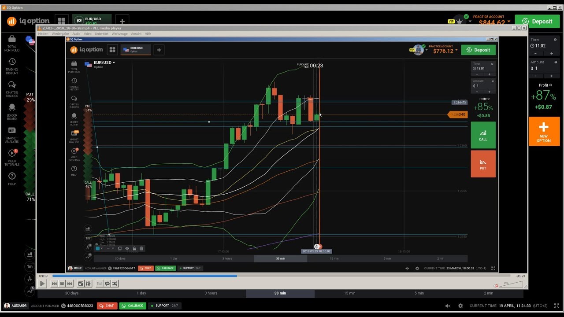The height and width of the screenshot is (317, 564).
Task: Open Help in outer IQ Option sidebar
Action: point(12,179)
